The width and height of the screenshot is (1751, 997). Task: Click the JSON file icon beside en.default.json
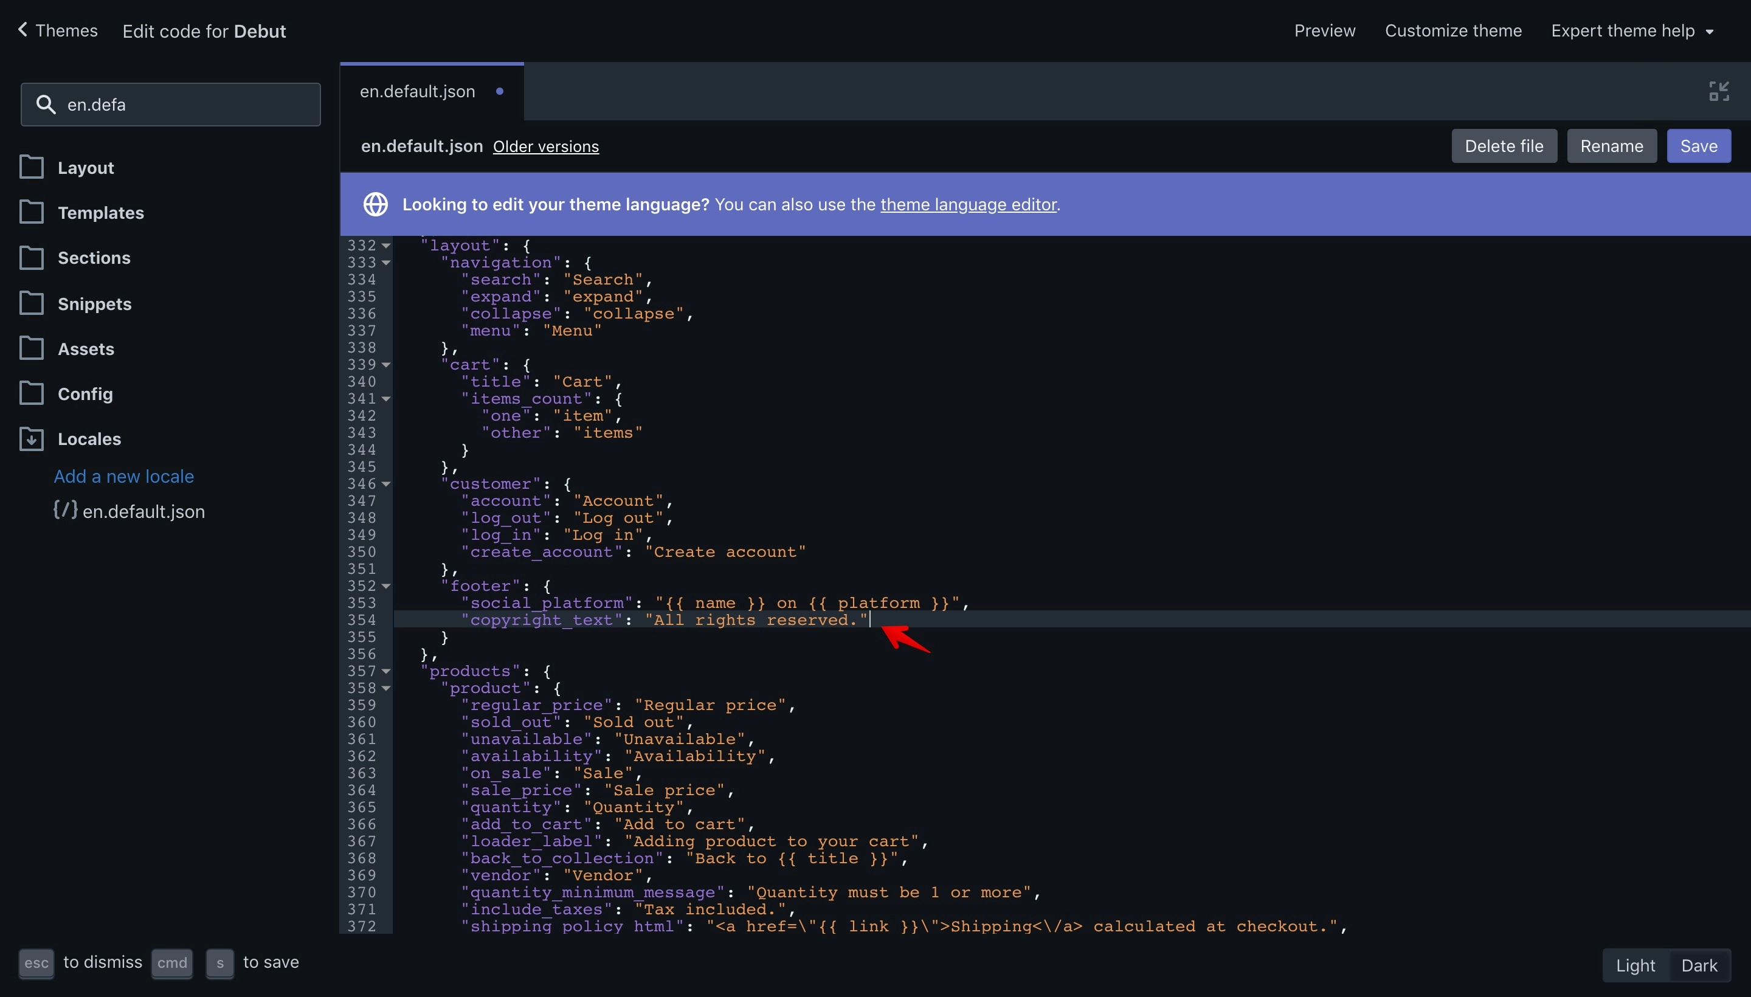pyautogui.click(x=65, y=510)
